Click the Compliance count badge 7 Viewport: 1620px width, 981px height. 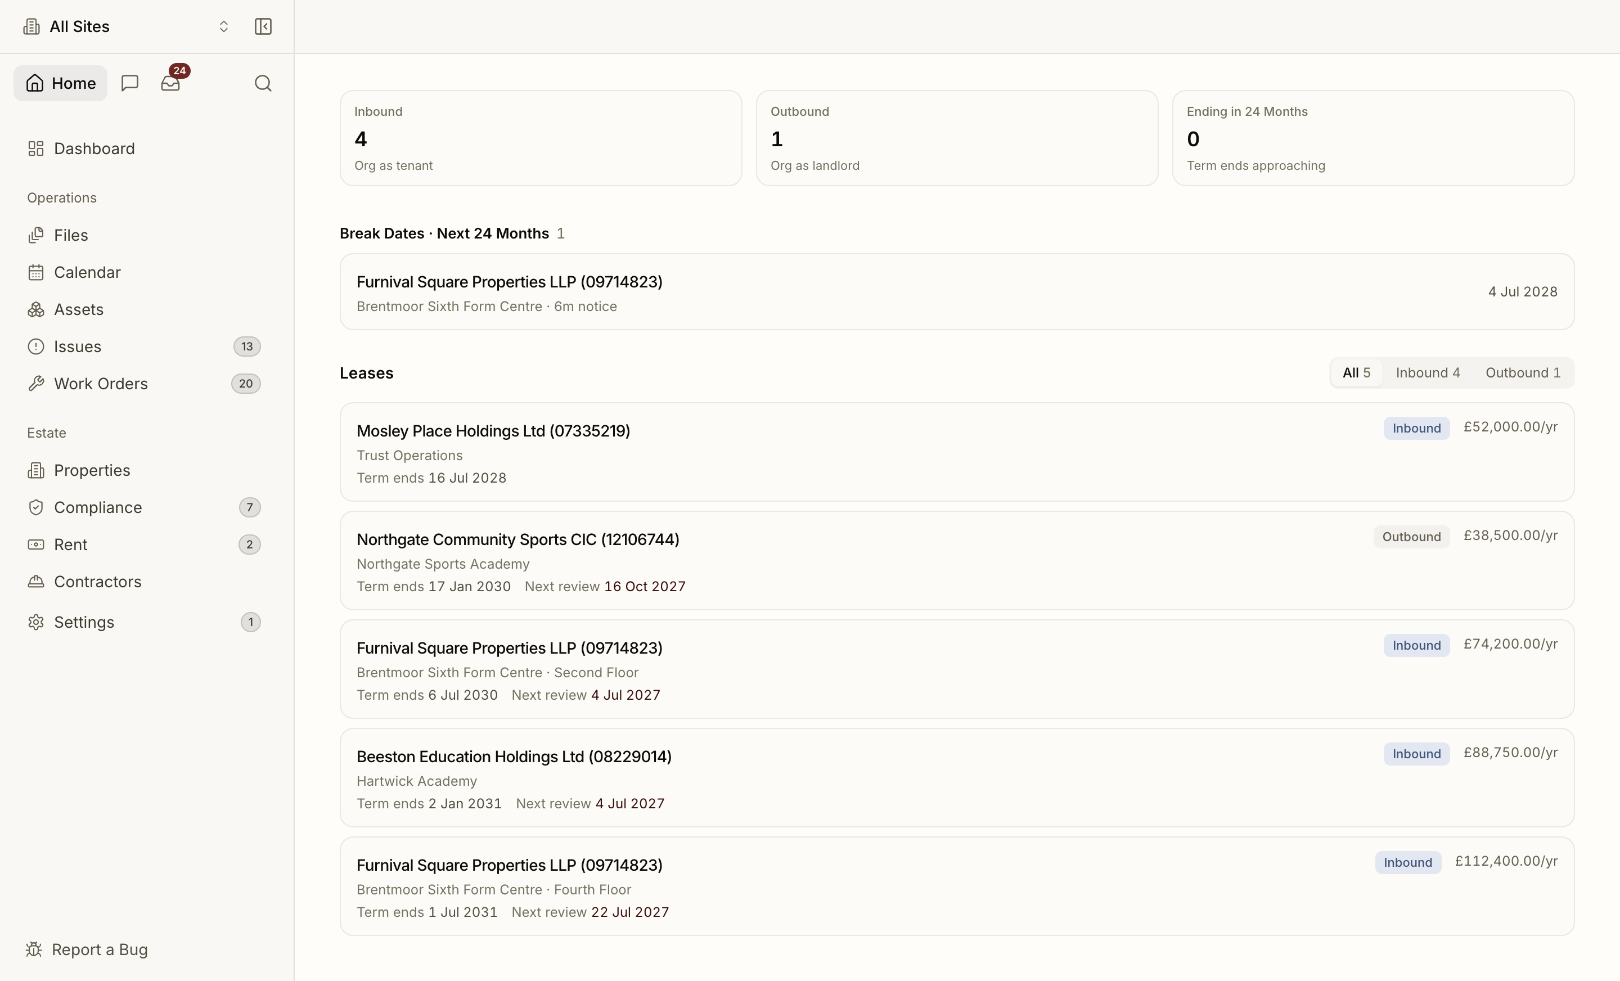(x=250, y=507)
